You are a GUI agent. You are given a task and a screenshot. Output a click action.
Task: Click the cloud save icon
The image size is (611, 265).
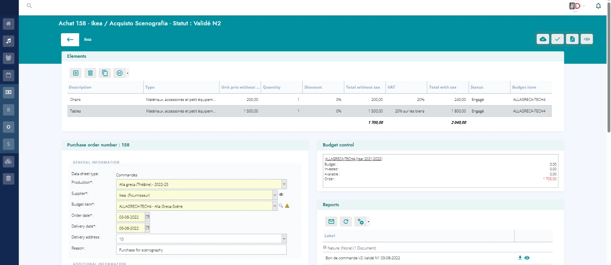[543, 39]
